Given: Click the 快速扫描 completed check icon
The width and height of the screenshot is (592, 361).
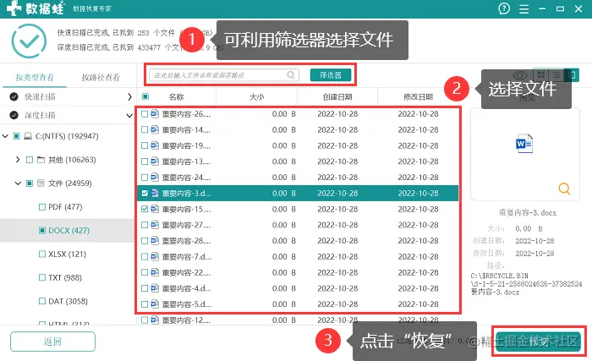Looking at the screenshot, I should 14,96.
